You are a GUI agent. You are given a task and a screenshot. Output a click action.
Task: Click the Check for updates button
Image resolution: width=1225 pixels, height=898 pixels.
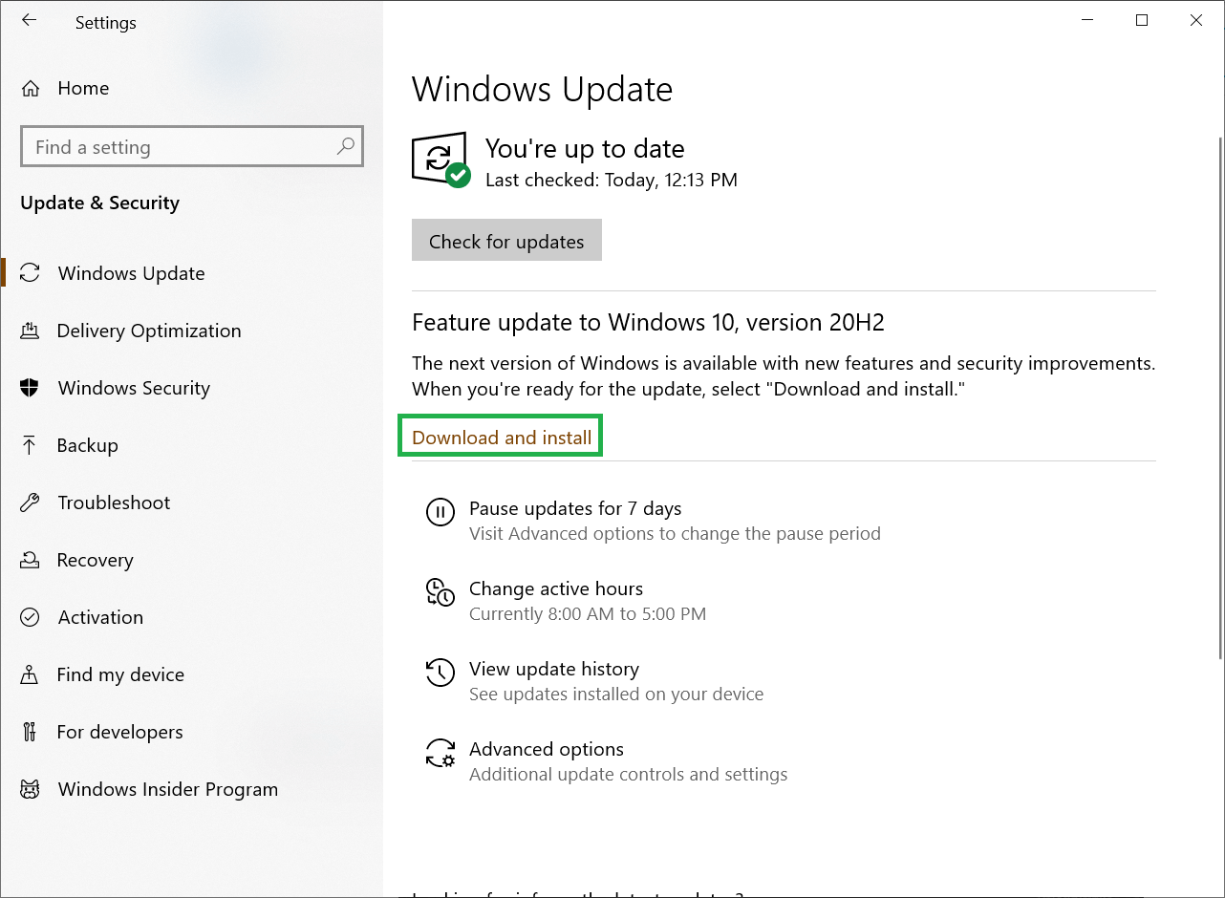coord(506,241)
